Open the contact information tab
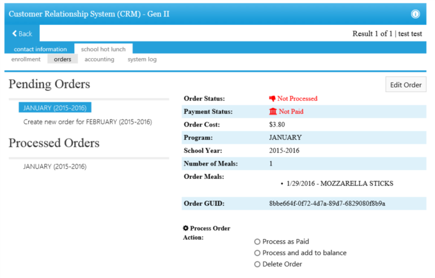Screen dimensions: 435x278 [40, 49]
